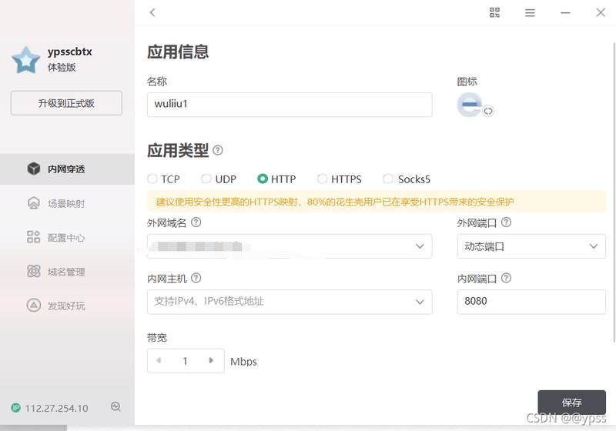Click the IP address 112.27.254.10
The image size is (616, 431).
pos(56,408)
